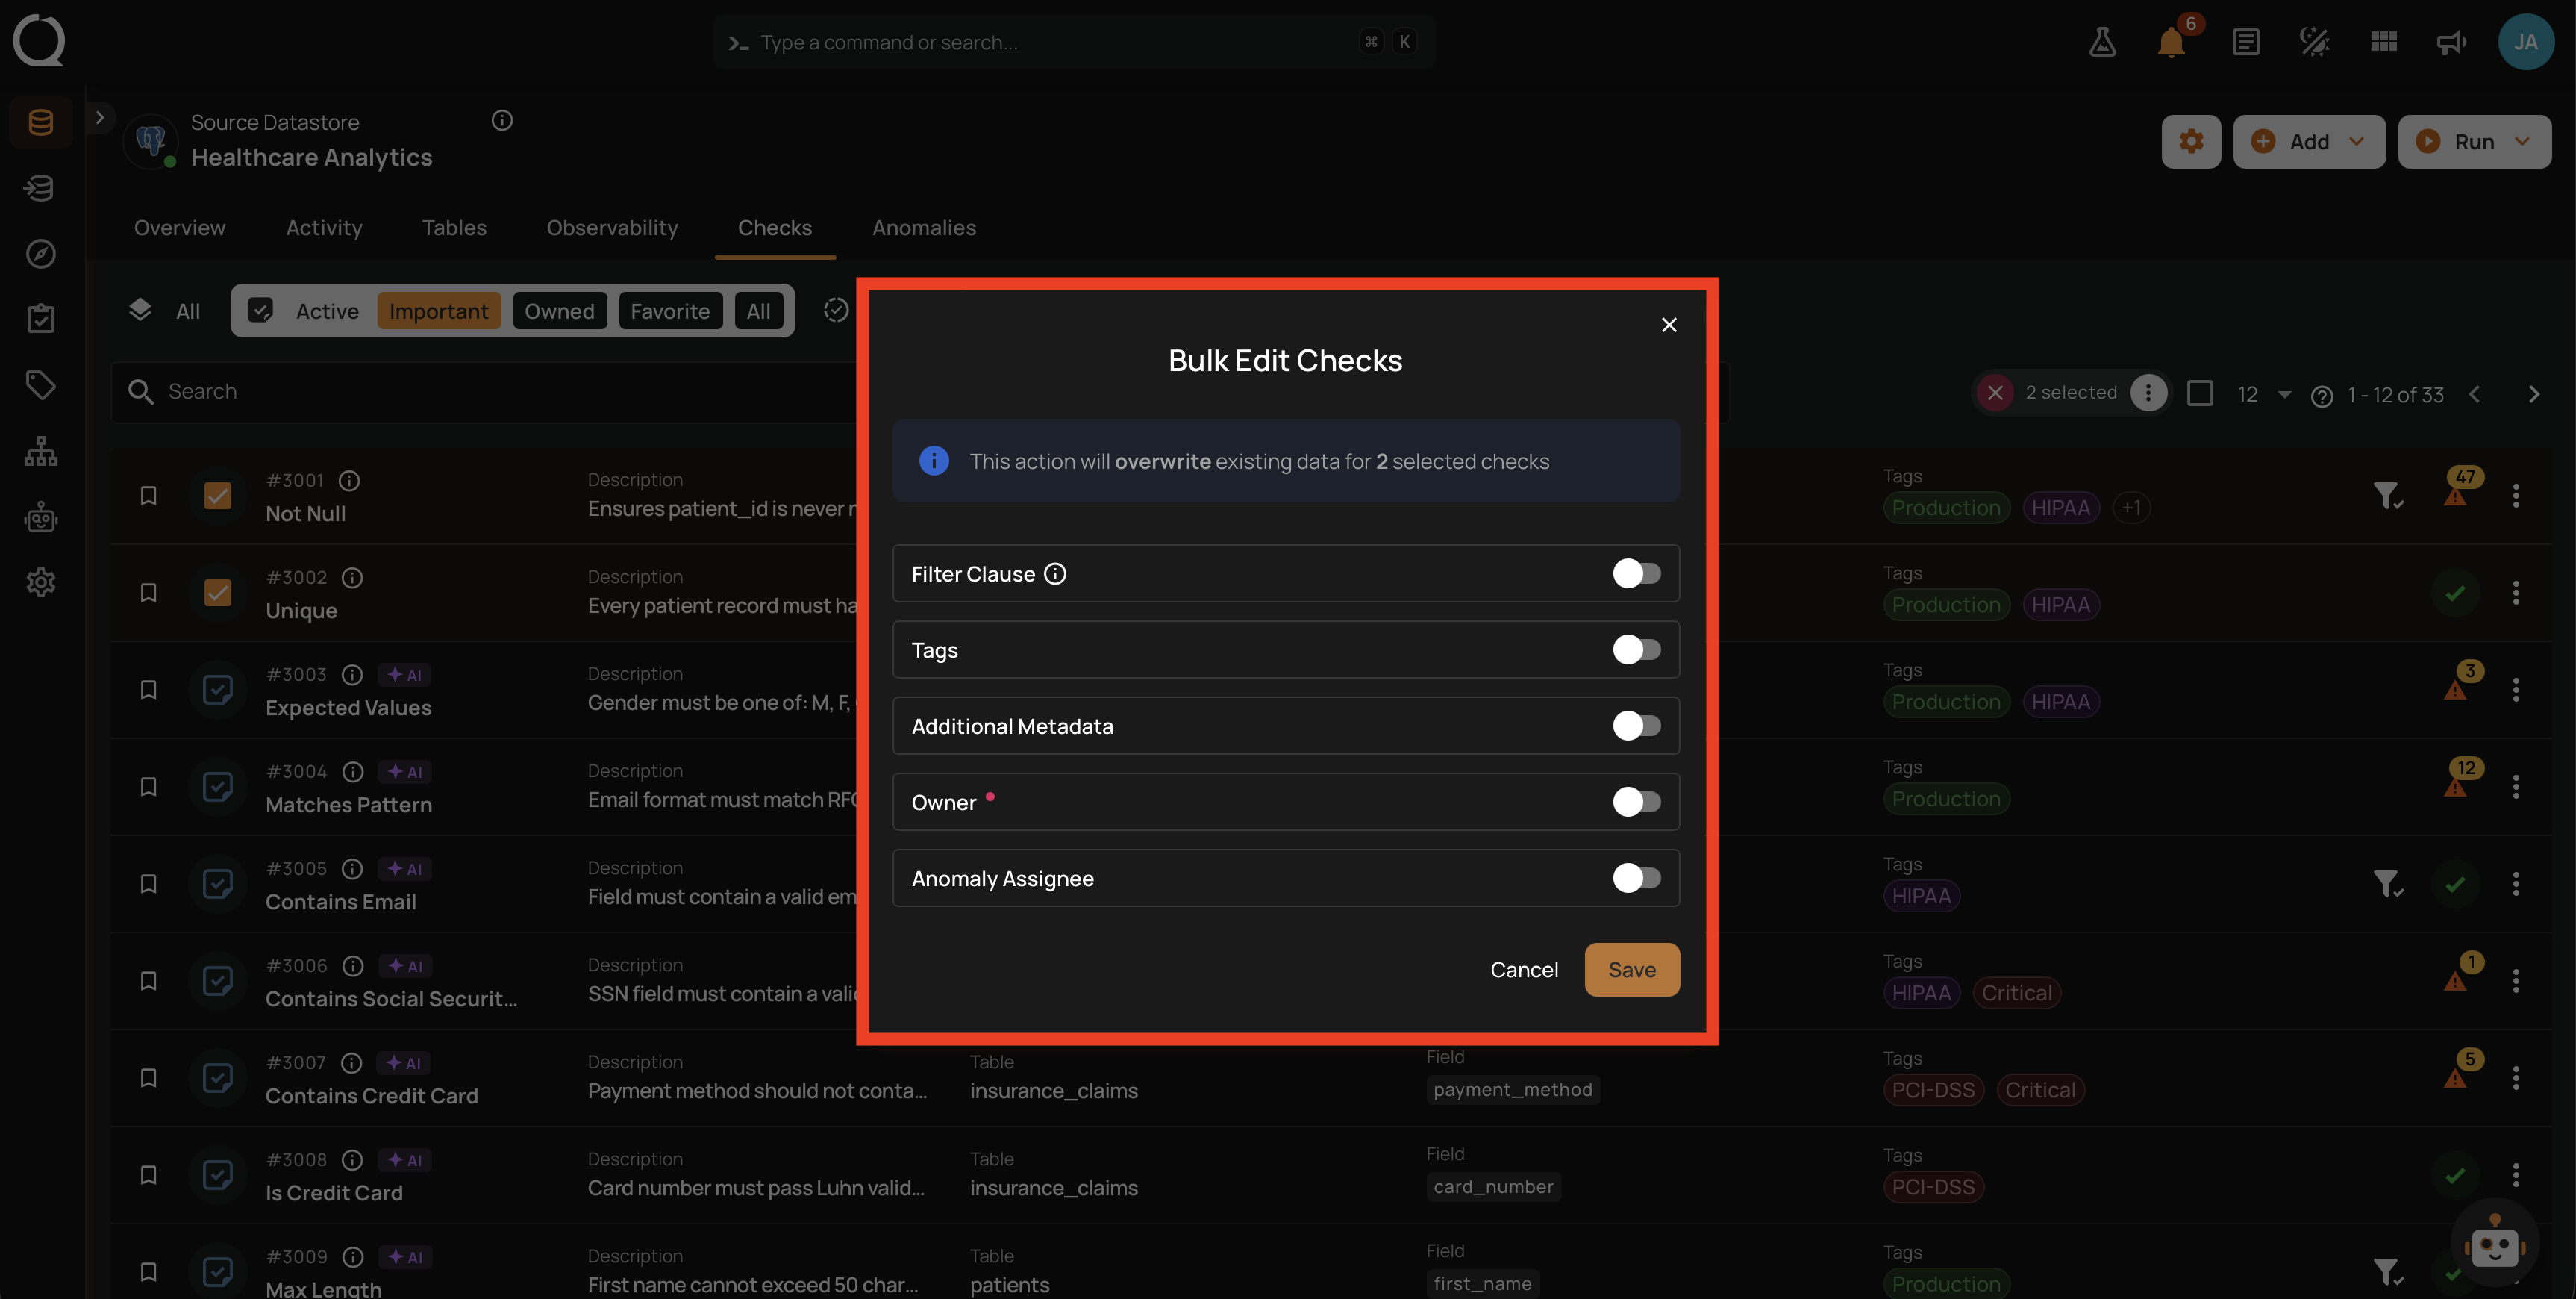
Task: Click the flask lab icon in top bar
Action: click(x=2102, y=42)
